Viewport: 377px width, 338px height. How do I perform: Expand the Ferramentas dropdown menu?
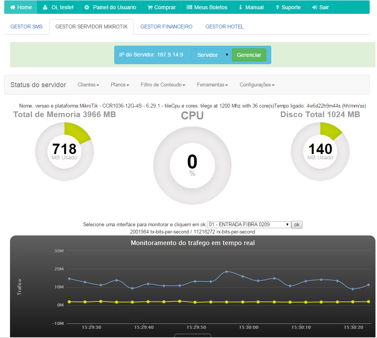click(212, 85)
